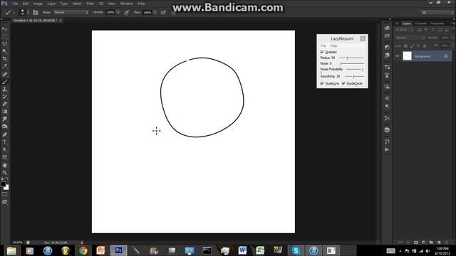Toggle the GuideCircle checkbox
456x256 pixels.
pos(343,83)
